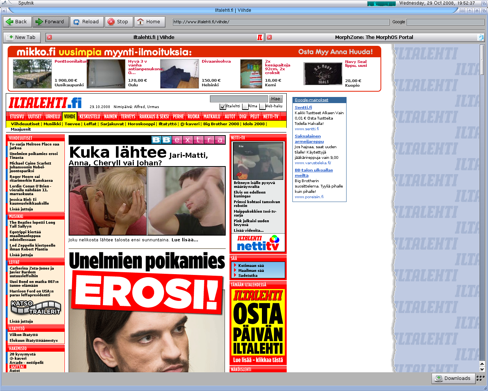Click the page's vertical scrollbar thumb
Viewport: 488px width, 391px height.
tap(482, 60)
